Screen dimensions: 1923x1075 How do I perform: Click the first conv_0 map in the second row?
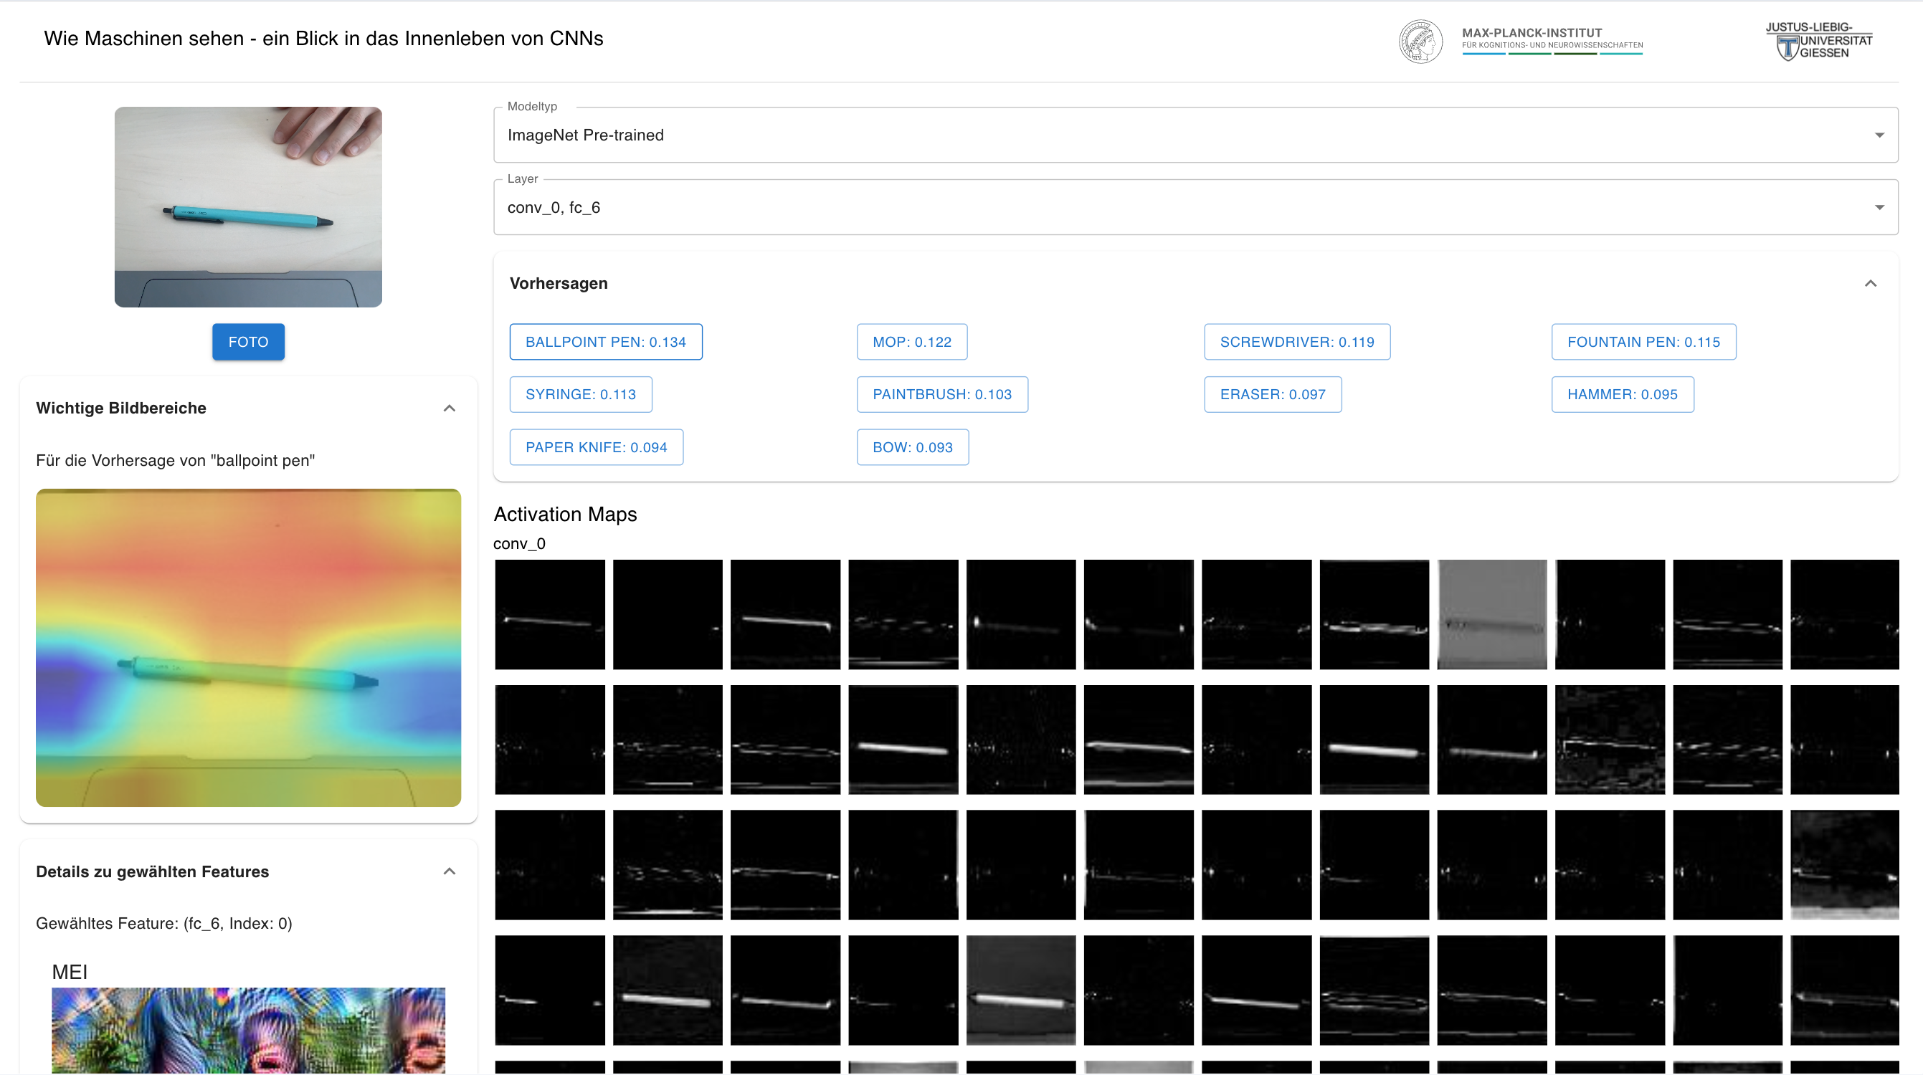[550, 740]
